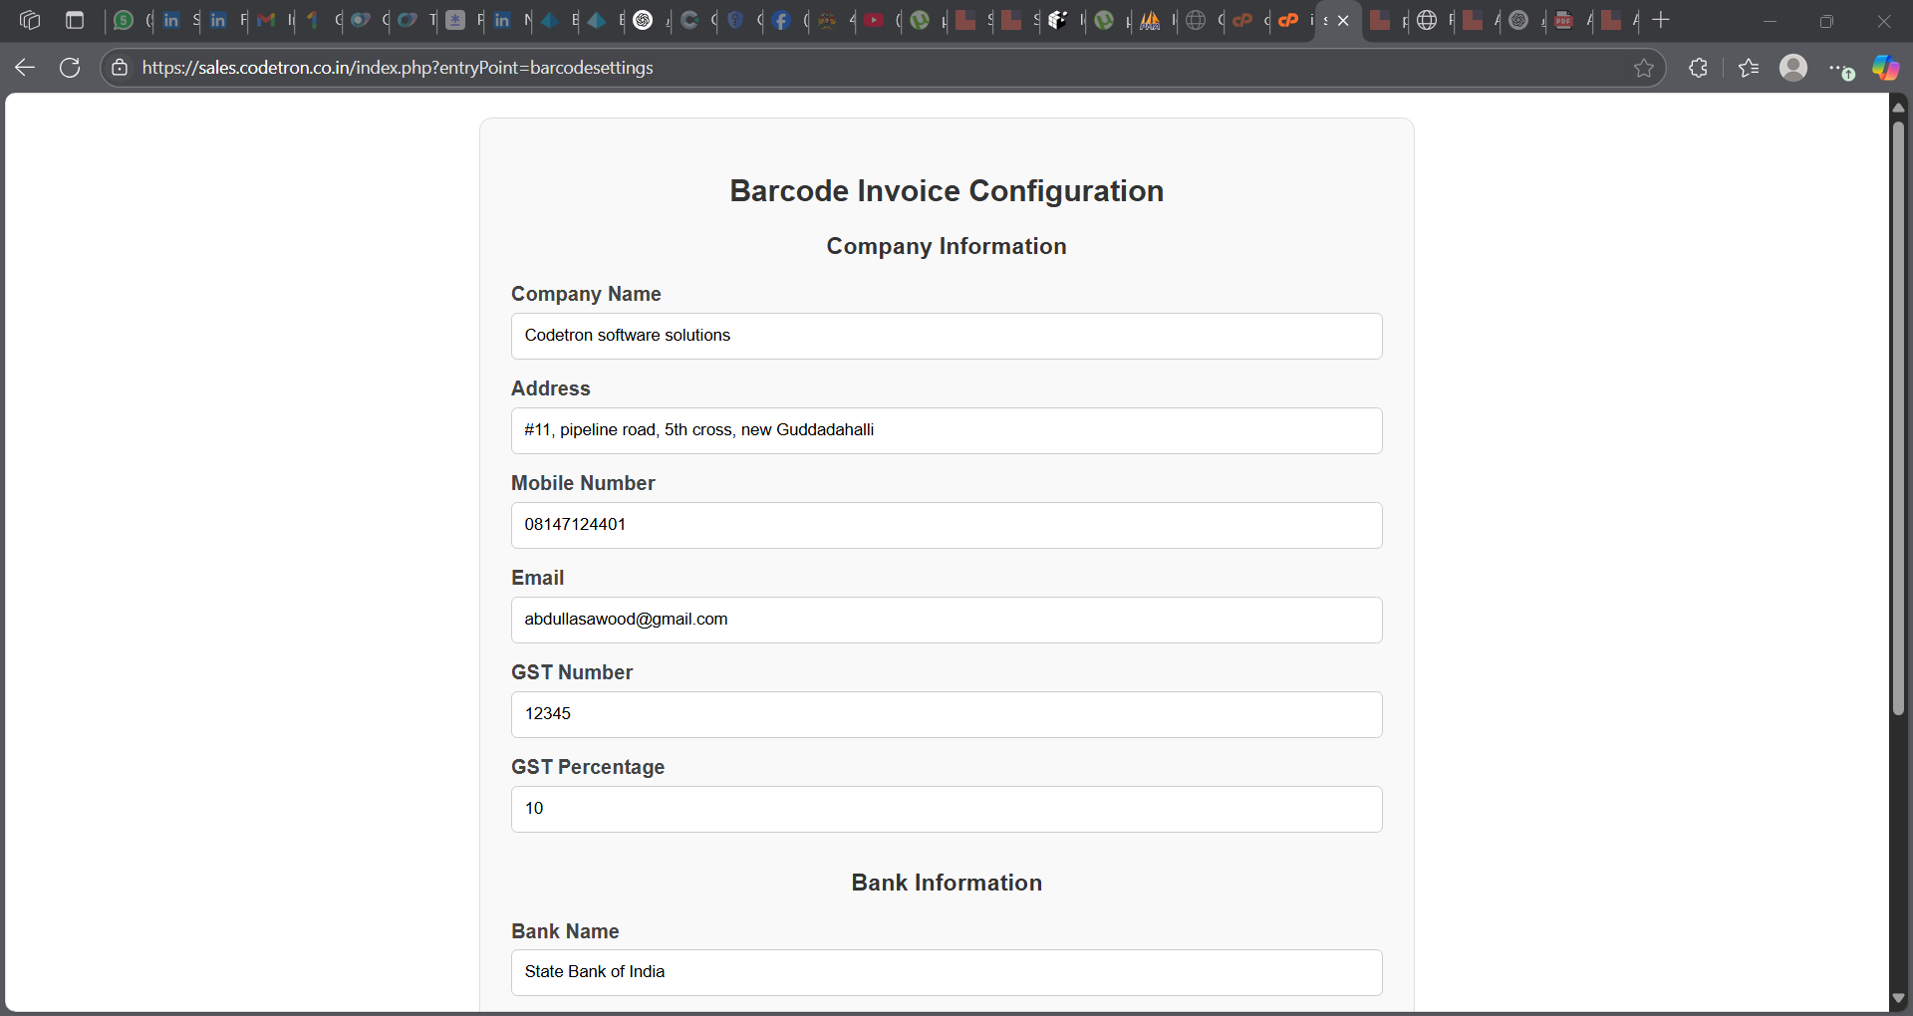This screenshot has width=1913, height=1016.
Task: Click the 'Email' label
Action: click(537, 578)
